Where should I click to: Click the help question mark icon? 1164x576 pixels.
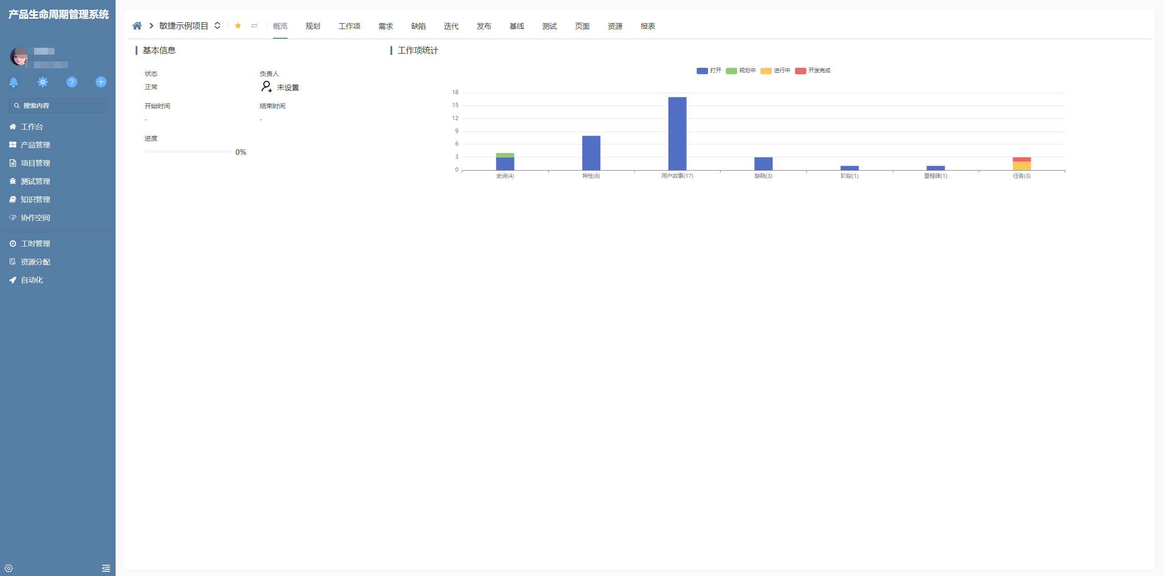click(x=72, y=82)
